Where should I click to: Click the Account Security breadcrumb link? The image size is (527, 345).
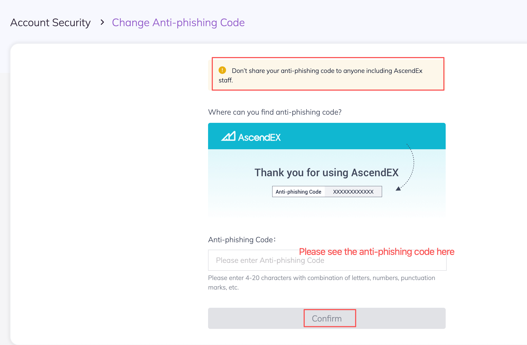pyautogui.click(x=50, y=23)
